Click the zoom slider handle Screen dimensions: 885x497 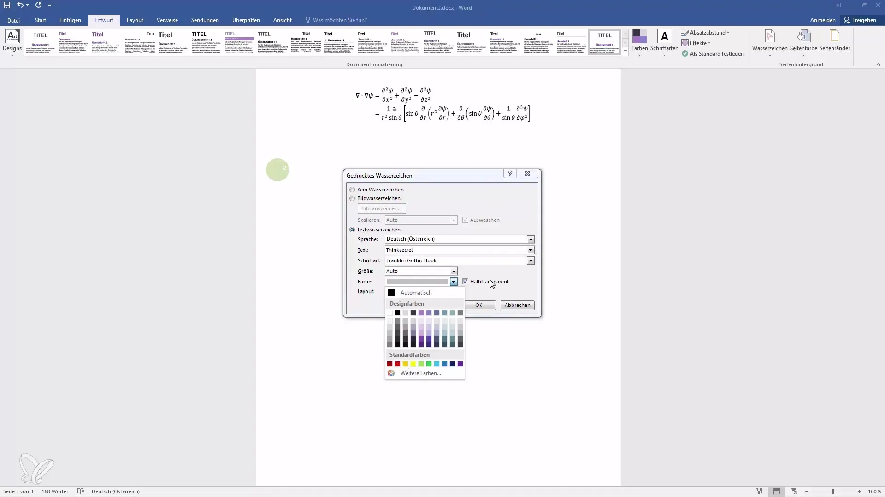tap(833, 491)
